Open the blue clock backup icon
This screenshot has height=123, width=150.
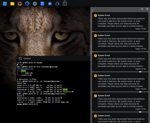[27, 4]
